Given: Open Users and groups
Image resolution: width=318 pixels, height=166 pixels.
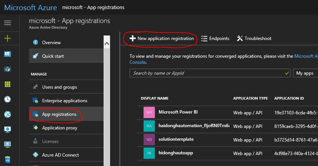Looking at the screenshot, I should 66,87.
